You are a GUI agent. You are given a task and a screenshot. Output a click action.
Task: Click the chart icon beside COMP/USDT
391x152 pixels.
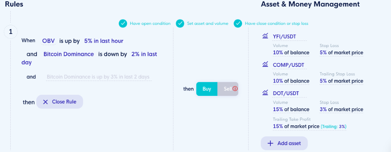click(x=265, y=65)
